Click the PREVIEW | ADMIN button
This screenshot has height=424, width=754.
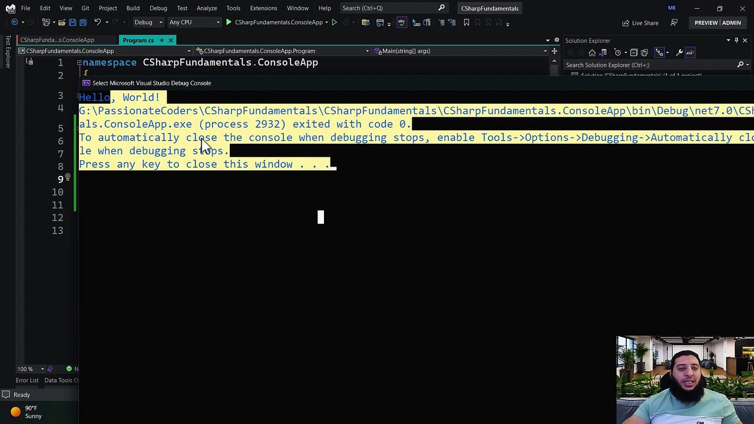[x=717, y=22]
